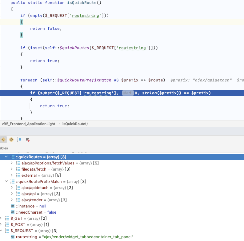Screen dimensions: 244x241
Task: Click the @ toolbar icon in debugger
Action: [11, 139]
